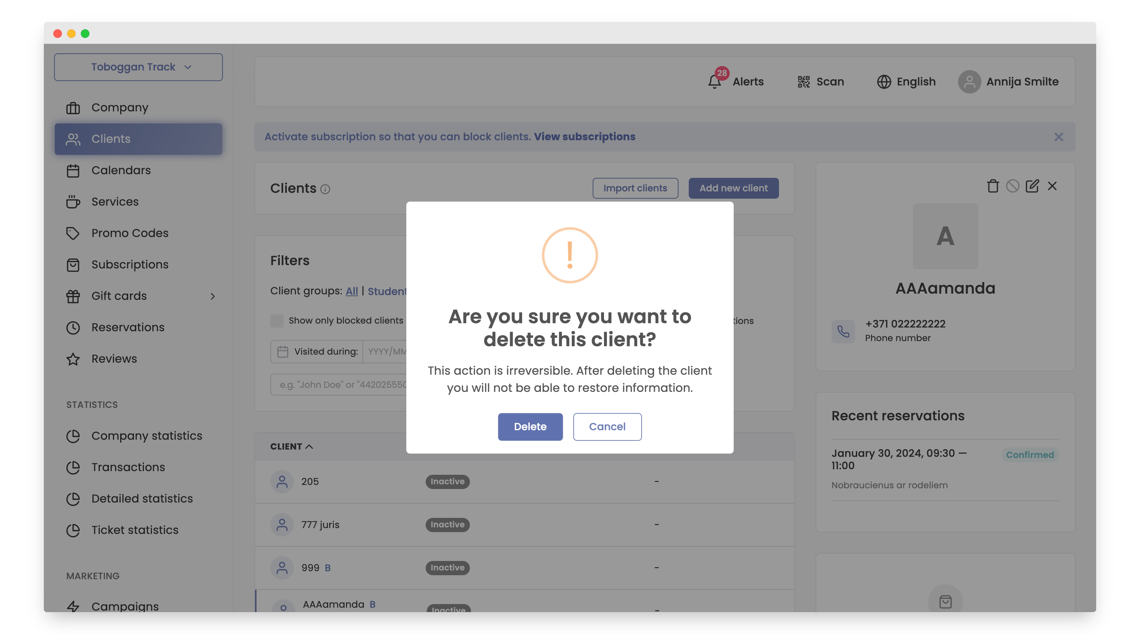Click the block client circle-slash icon
This screenshot has height=634, width=1140.
coord(1012,186)
